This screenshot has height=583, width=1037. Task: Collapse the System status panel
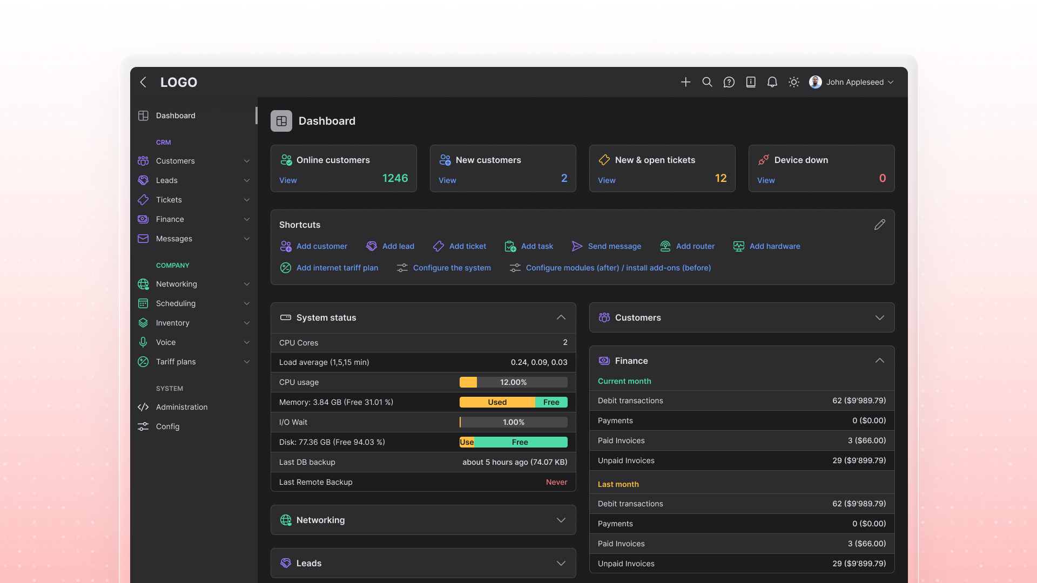(561, 317)
